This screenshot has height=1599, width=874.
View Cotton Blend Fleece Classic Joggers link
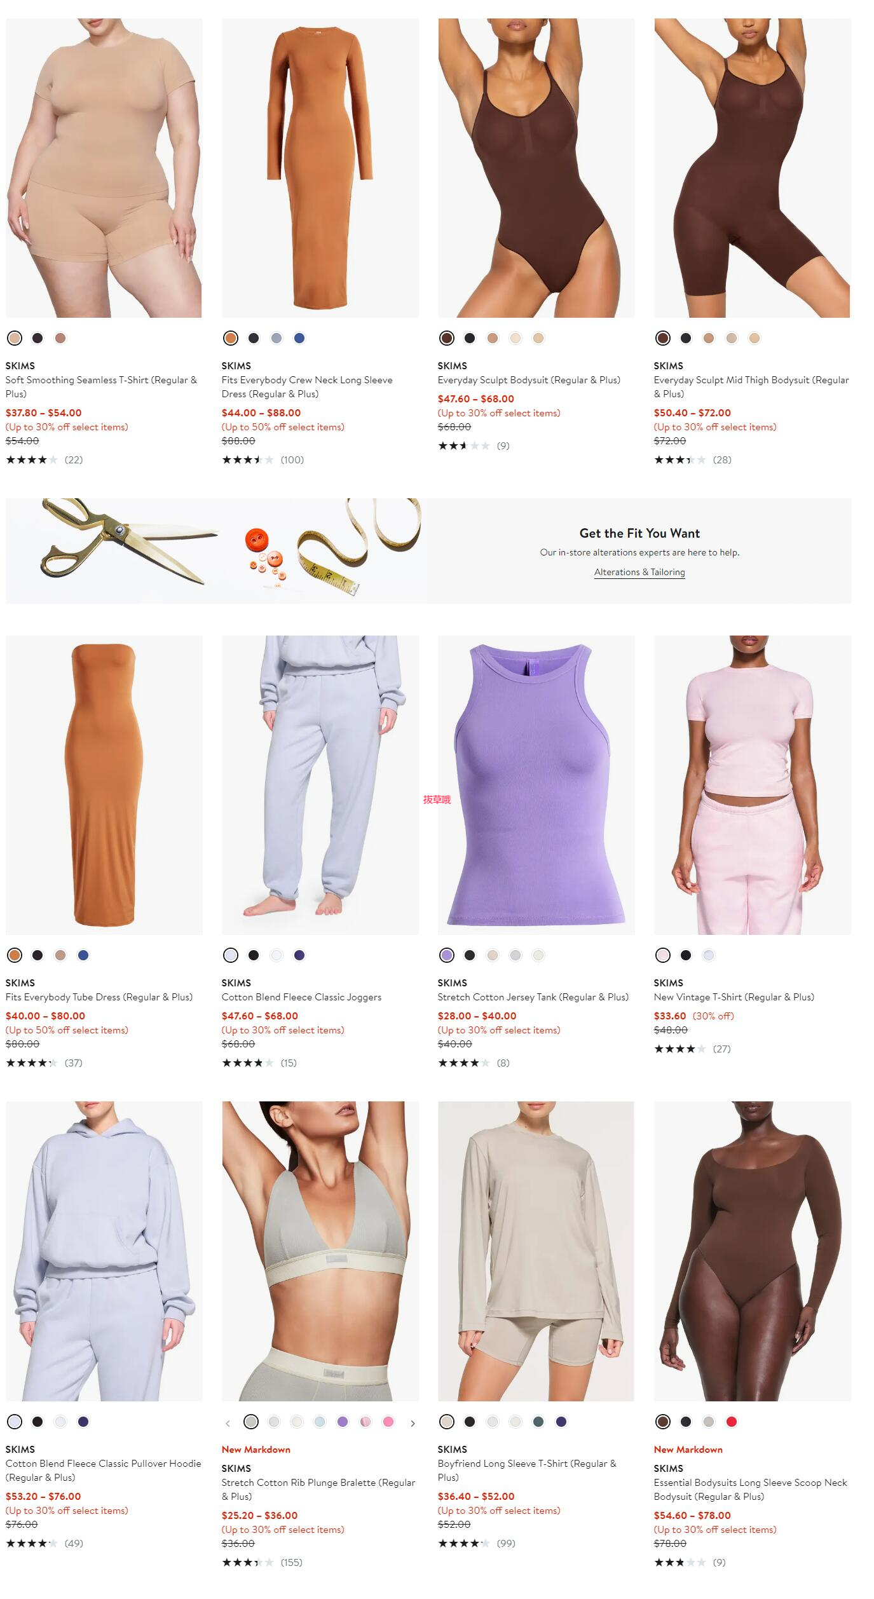(x=301, y=997)
